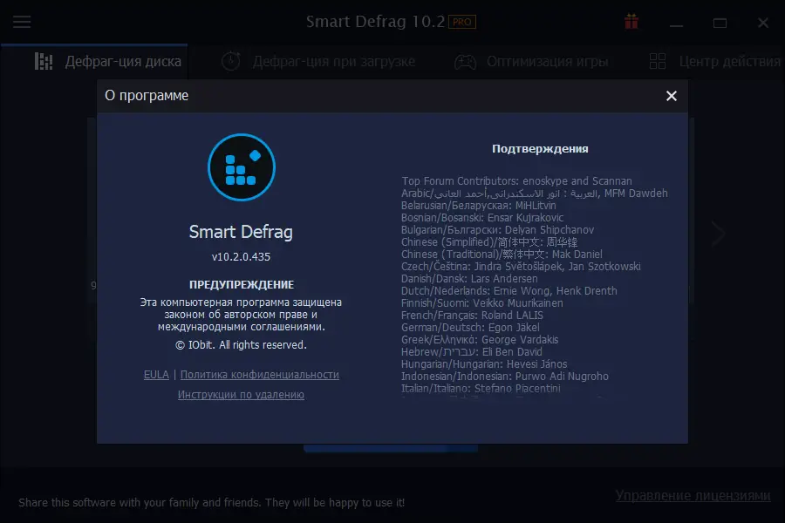Open the EULA link
Screen dimensions: 785x523
point(156,374)
